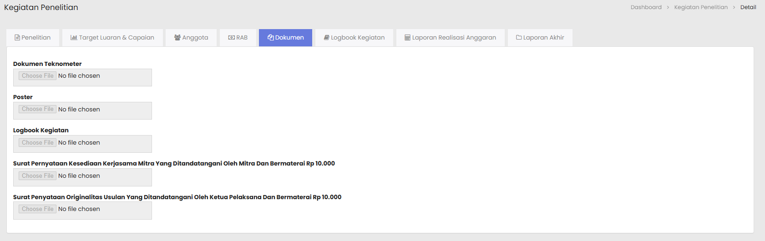The height and width of the screenshot is (241, 765).
Task: Switch to the Target Luaran & Capaian tab
Action: (117, 38)
